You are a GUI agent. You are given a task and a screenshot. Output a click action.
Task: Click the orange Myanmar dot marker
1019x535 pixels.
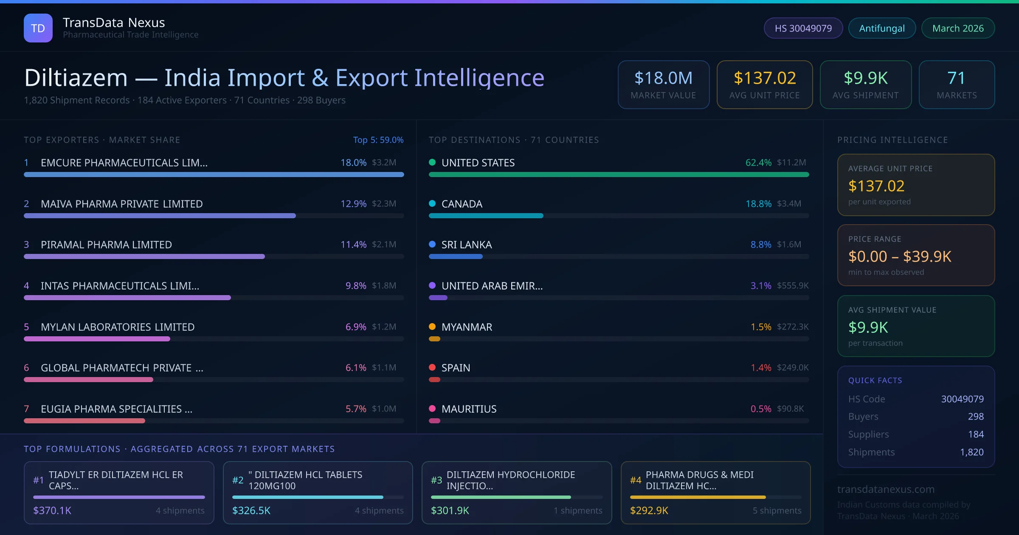coord(432,327)
